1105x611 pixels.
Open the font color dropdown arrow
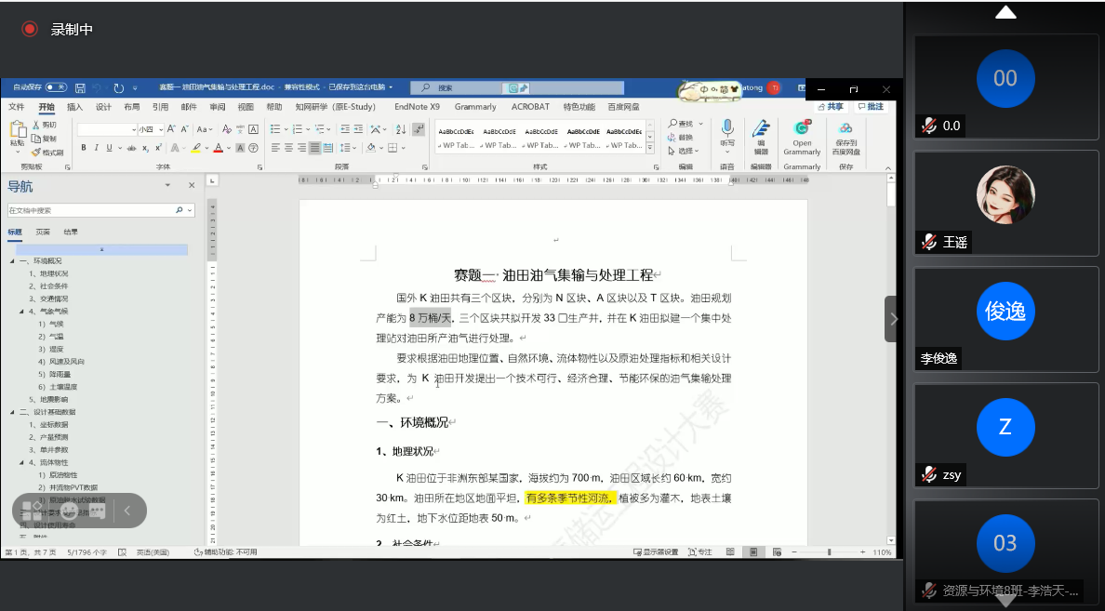coord(229,148)
